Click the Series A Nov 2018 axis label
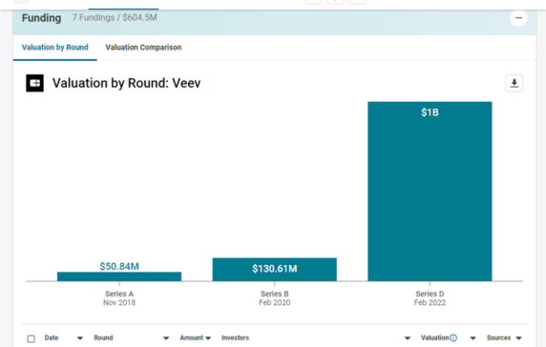The height and width of the screenshot is (347, 546). coord(119,298)
